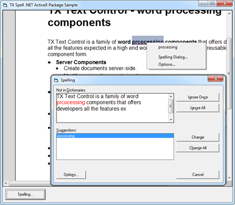Open Options in the Spelling dialog
The height and width of the screenshot is (205, 235).
[x=71, y=174]
